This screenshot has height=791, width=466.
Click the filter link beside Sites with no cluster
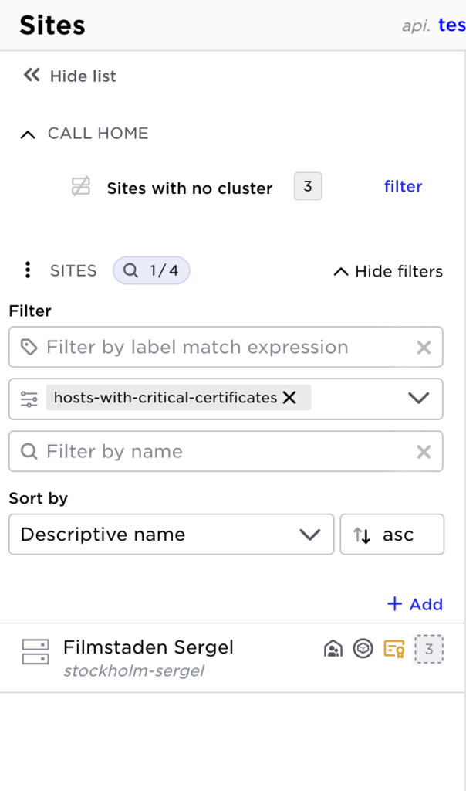403,186
